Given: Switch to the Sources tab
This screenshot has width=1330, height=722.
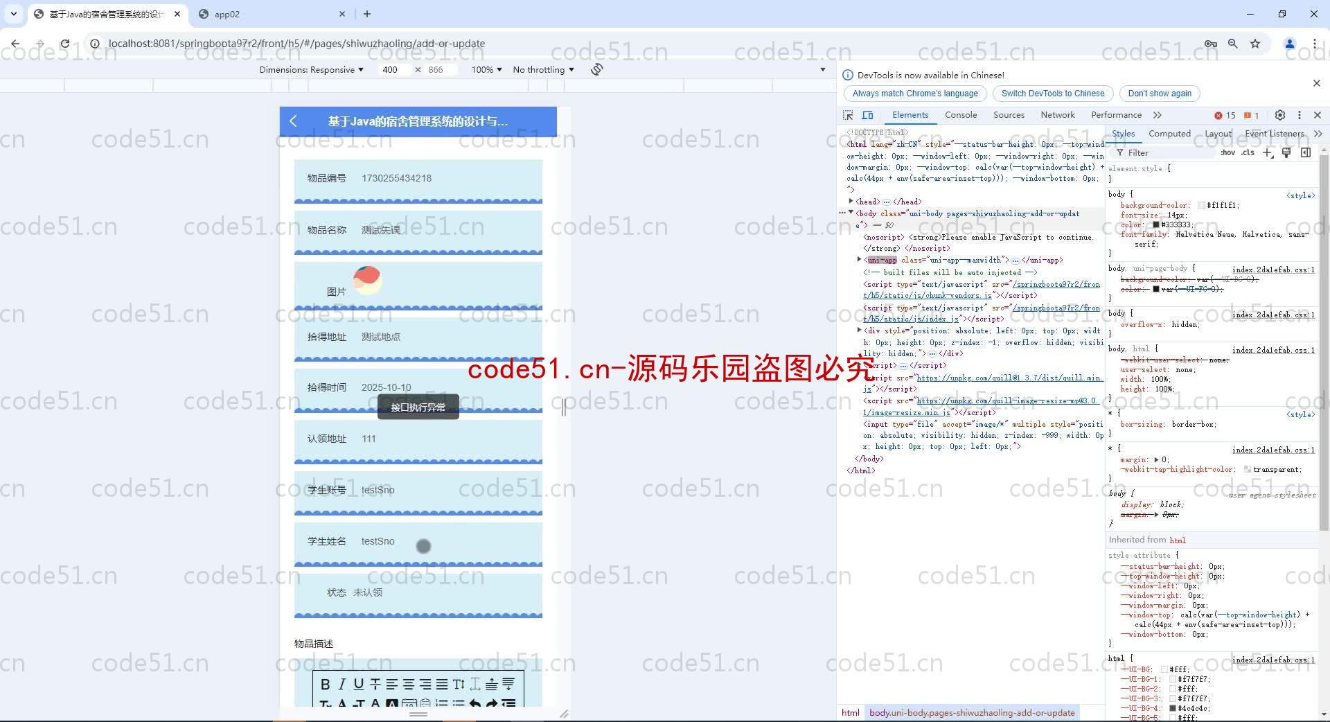Looking at the screenshot, I should click(1009, 115).
